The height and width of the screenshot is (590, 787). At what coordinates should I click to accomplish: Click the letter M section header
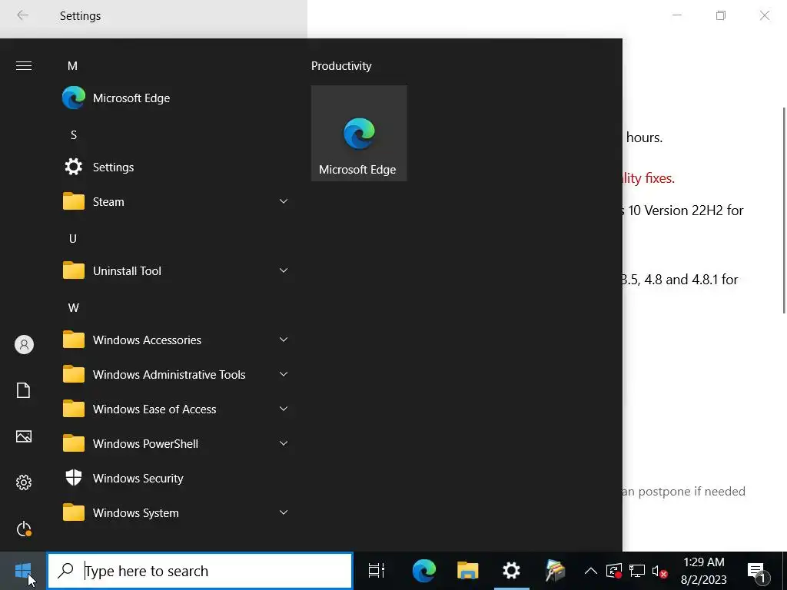pos(73,66)
